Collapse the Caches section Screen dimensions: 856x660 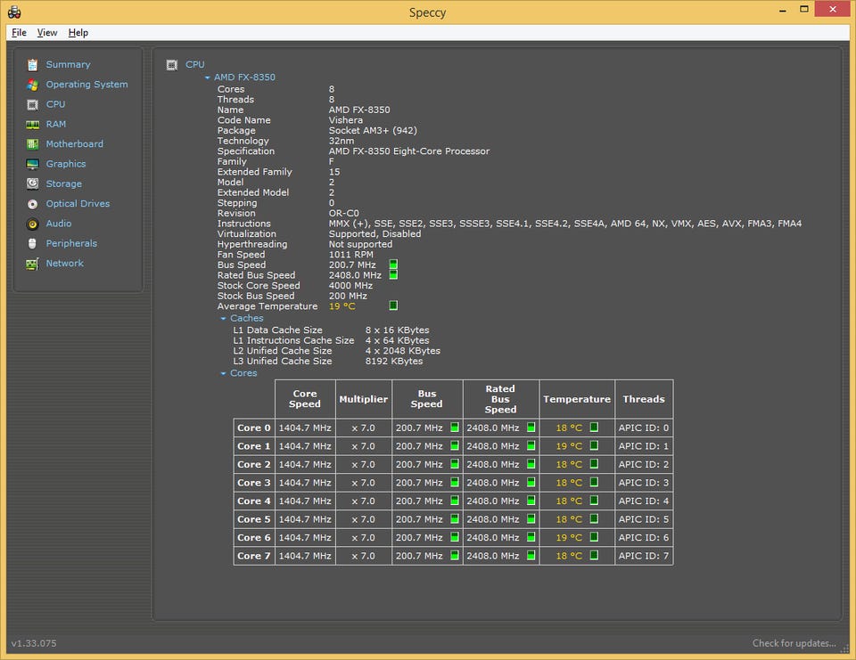click(224, 318)
